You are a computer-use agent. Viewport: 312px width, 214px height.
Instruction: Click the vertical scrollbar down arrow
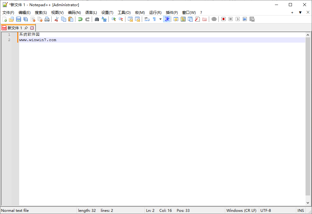coord(308,203)
